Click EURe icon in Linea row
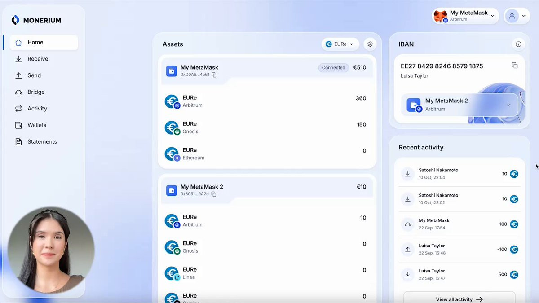539x303 pixels. pyautogui.click(x=172, y=273)
